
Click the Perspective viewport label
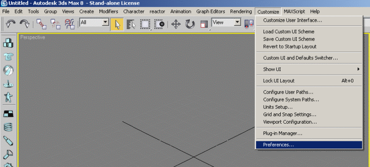pyautogui.click(x=32, y=37)
